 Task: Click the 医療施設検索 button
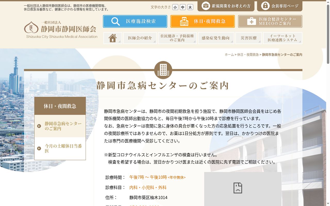(135, 21)
